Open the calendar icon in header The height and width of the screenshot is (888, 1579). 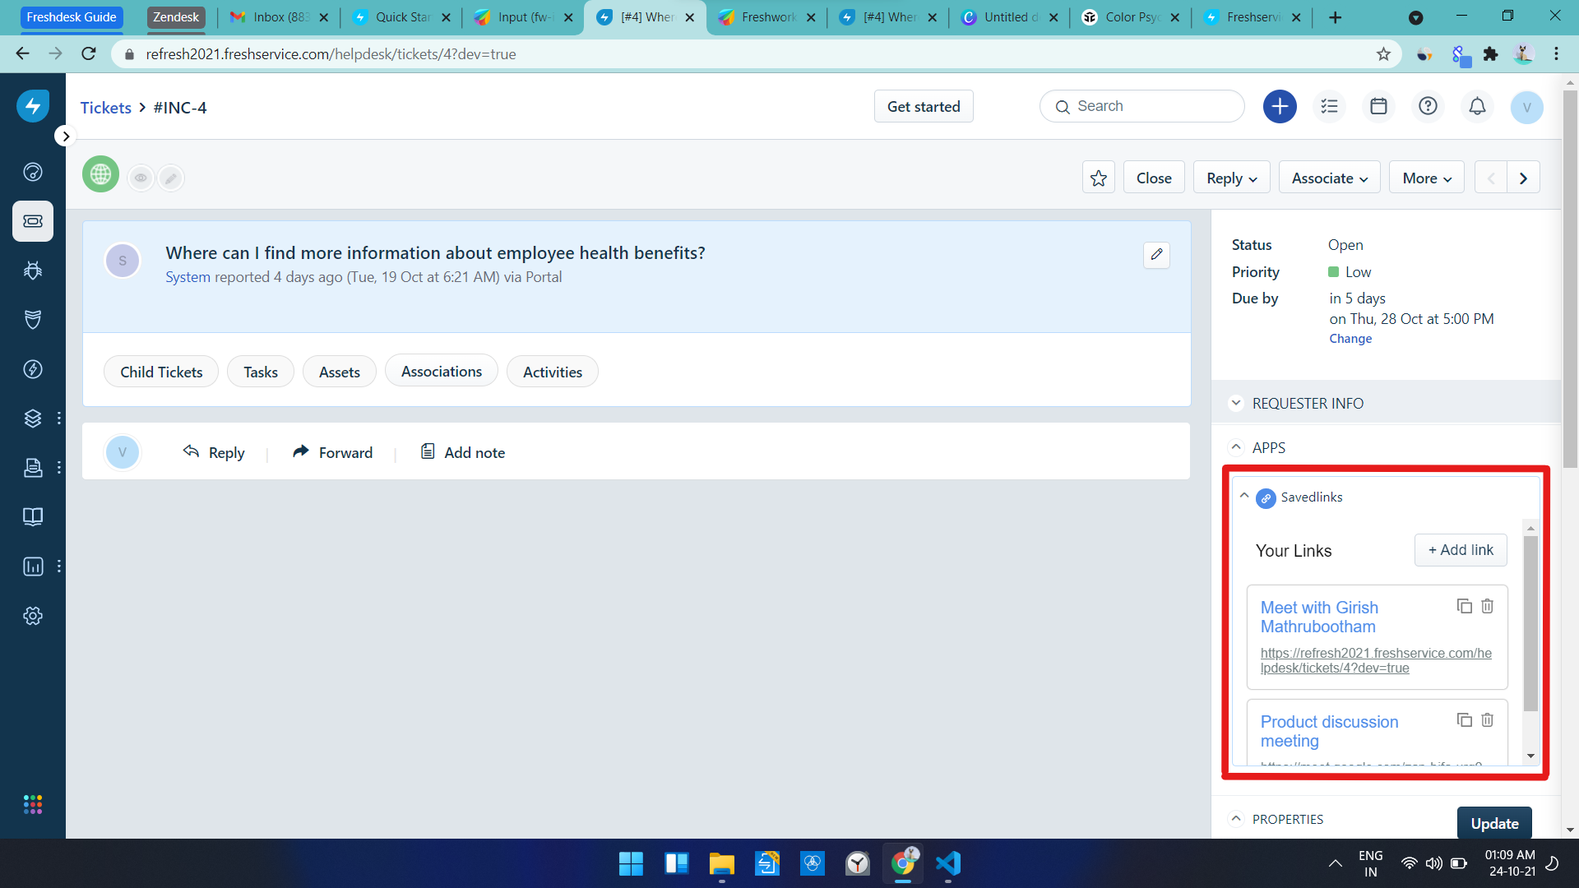1378,106
